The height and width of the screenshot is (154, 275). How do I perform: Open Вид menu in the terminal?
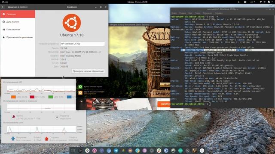click(x=190, y=13)
